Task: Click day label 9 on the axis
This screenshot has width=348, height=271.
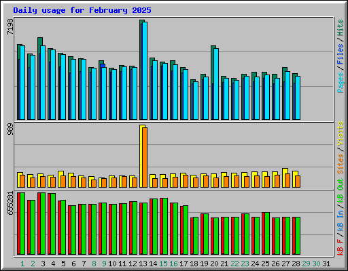Action: [x=104, y=264]
